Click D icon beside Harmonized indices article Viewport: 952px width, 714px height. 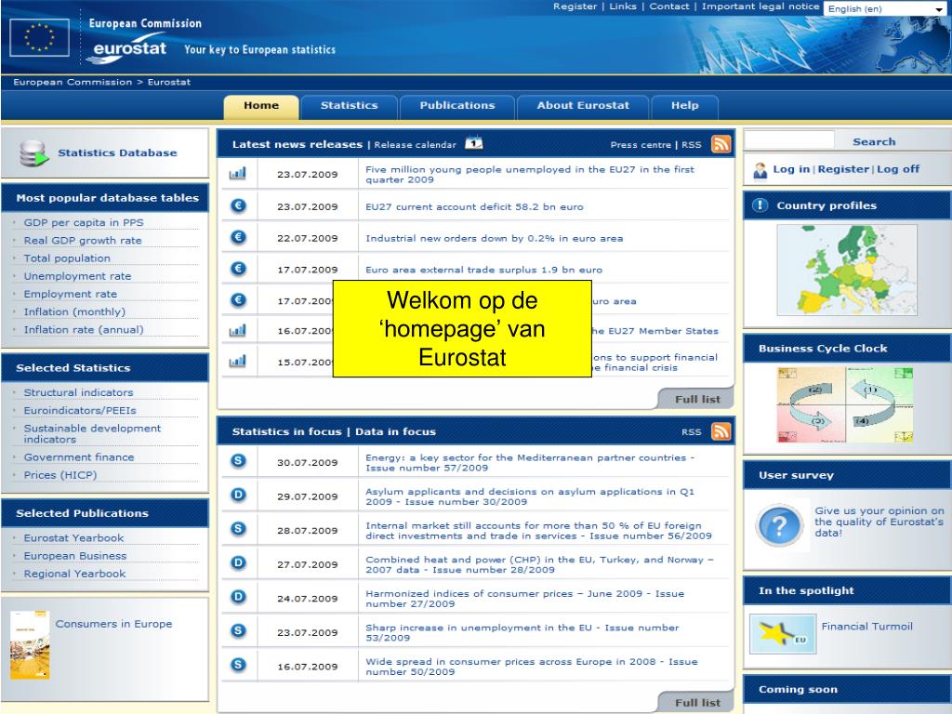pos(239,597)
